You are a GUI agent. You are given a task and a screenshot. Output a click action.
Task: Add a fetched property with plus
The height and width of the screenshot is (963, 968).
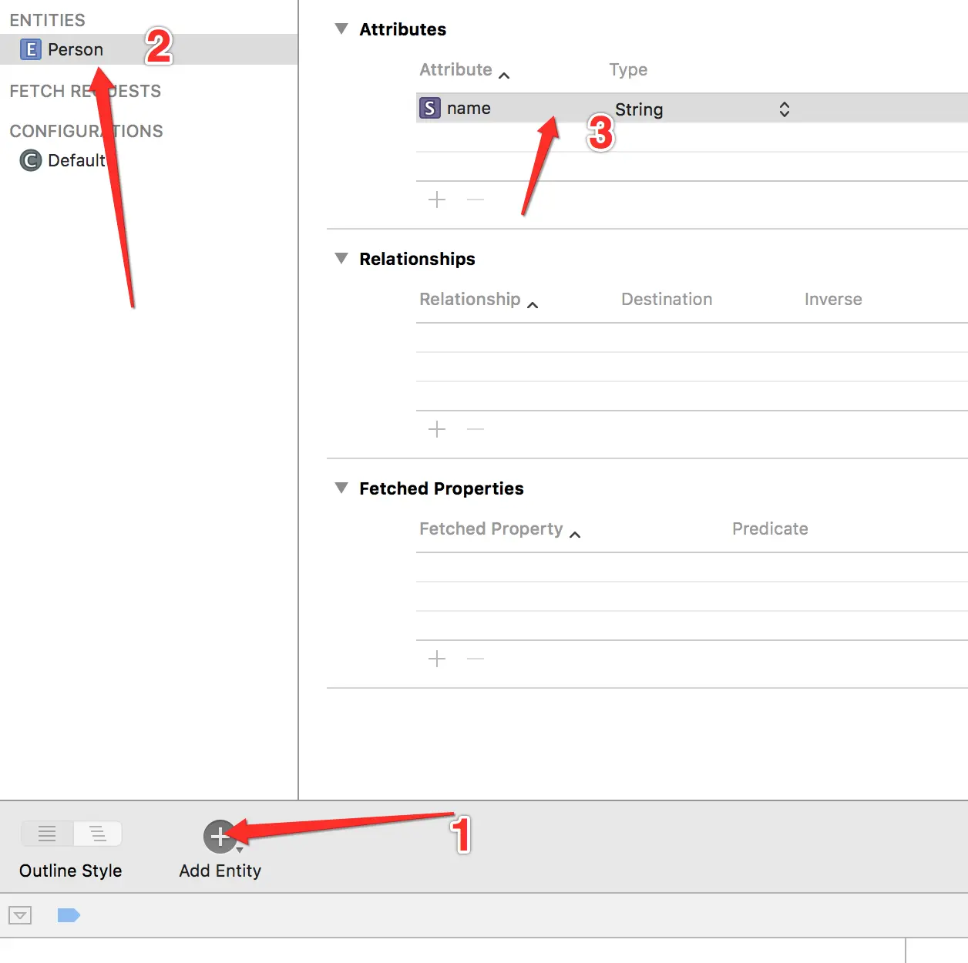click(x=437, y=659)
